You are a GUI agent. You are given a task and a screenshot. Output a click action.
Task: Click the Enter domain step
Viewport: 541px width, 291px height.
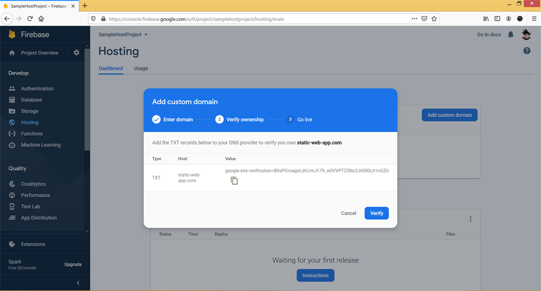173,119
